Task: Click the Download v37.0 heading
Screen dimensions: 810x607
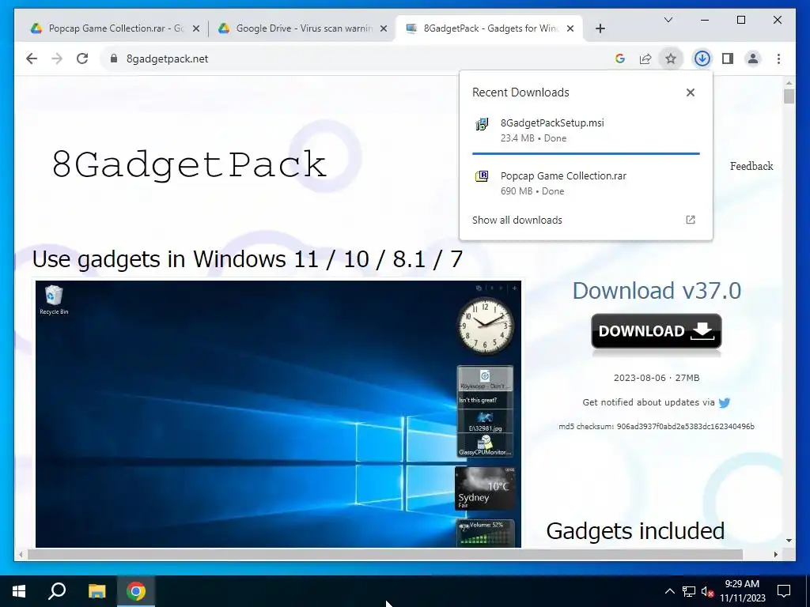Action: pos(657,291)
